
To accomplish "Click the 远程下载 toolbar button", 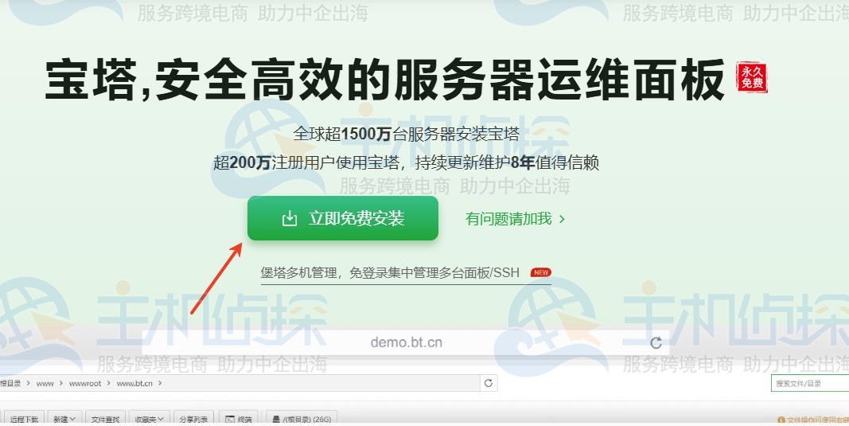I will click(24, 418).
